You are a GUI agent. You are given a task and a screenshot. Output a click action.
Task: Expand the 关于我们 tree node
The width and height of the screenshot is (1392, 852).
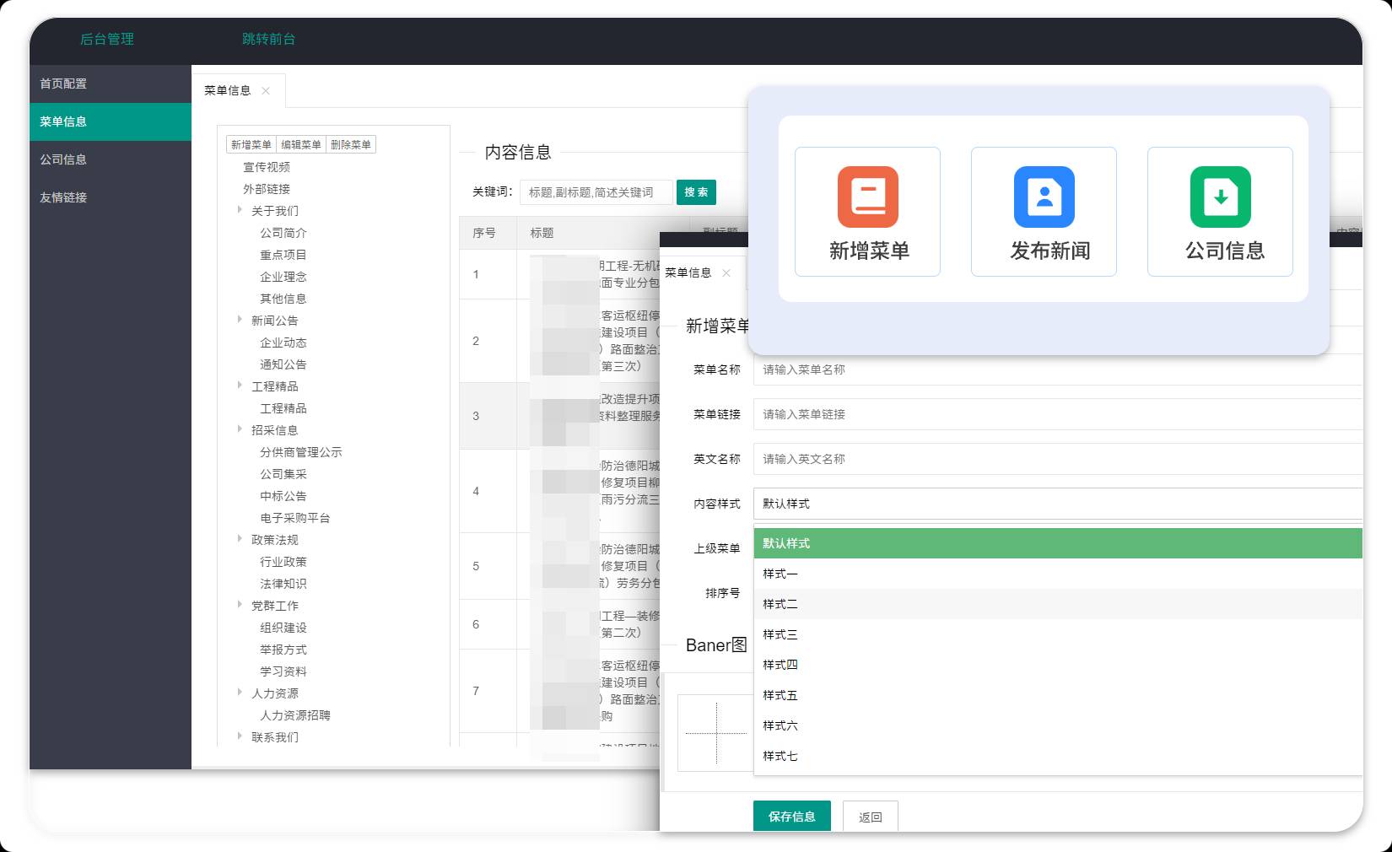pos(240,210)
